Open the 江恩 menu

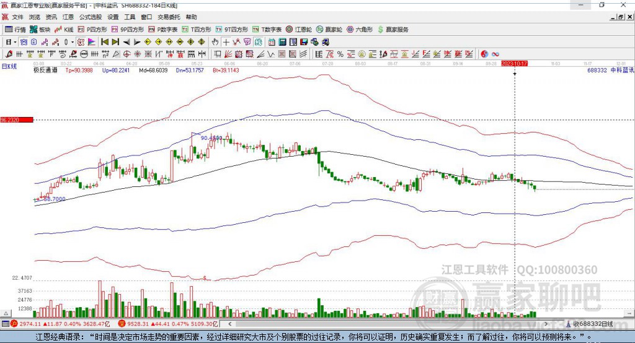(x=68, y=17)
